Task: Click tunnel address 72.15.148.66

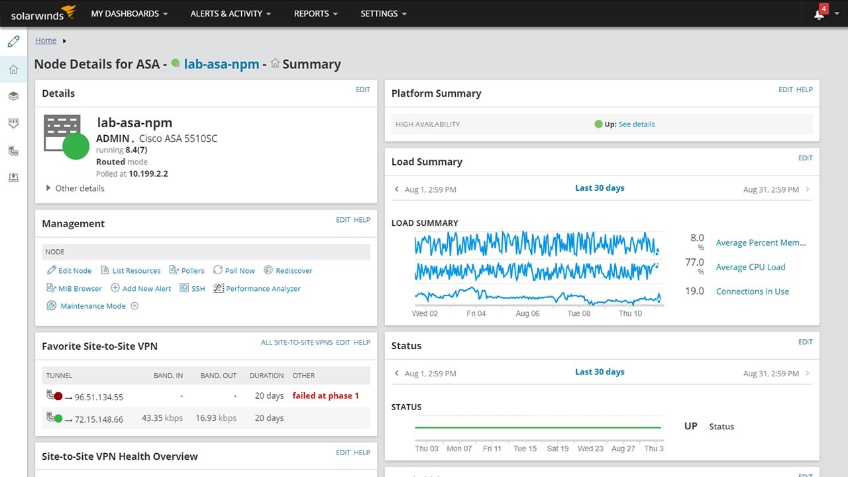Action: click(99, 419)
